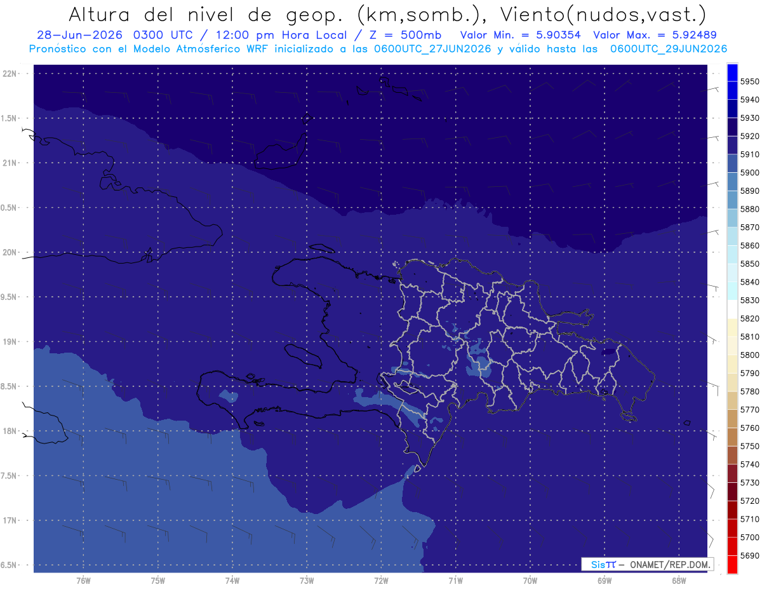762x589 pixels.
Task: Click the '5860' color scale label
Action: (x=750, y=245)
